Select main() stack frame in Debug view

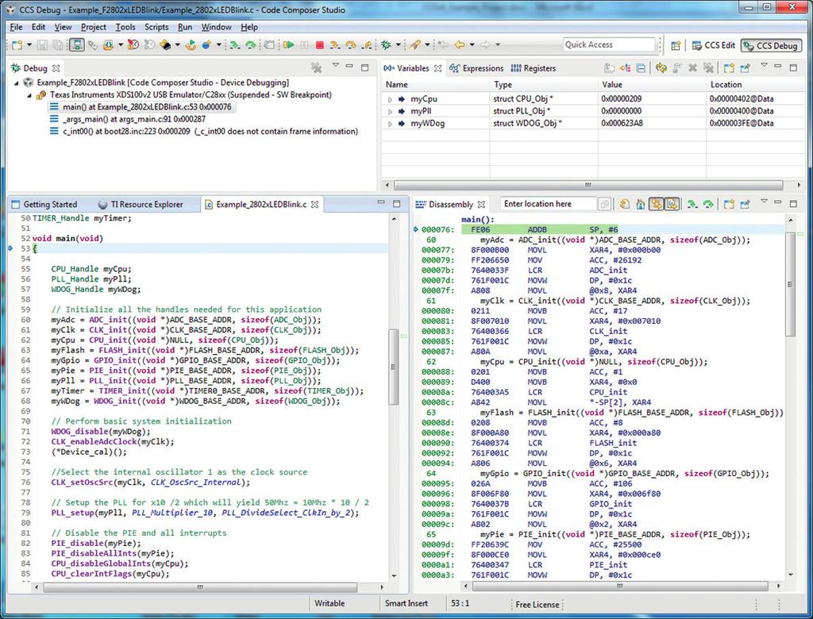(x=141, y=107)
